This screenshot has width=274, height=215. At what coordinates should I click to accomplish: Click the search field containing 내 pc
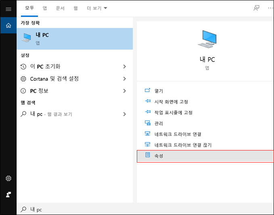coord(145,209)
